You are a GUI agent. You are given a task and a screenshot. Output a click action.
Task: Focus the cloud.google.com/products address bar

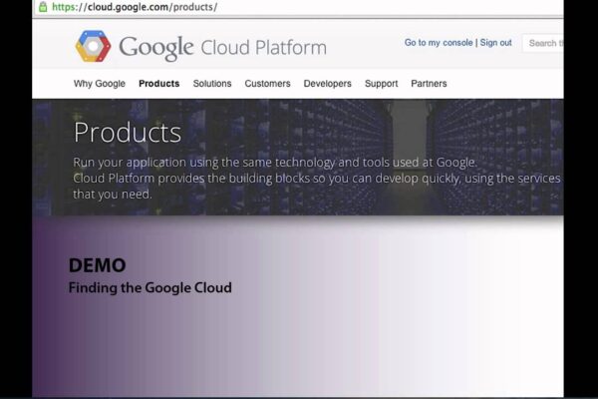tap(299, 8)
